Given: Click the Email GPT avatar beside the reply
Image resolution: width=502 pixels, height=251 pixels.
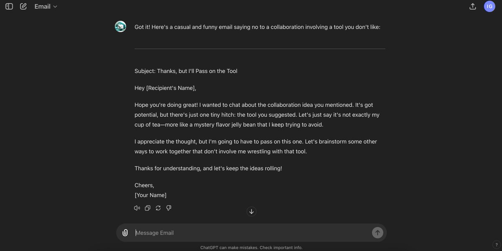Looking at the screenshot, I should (120, 27).
